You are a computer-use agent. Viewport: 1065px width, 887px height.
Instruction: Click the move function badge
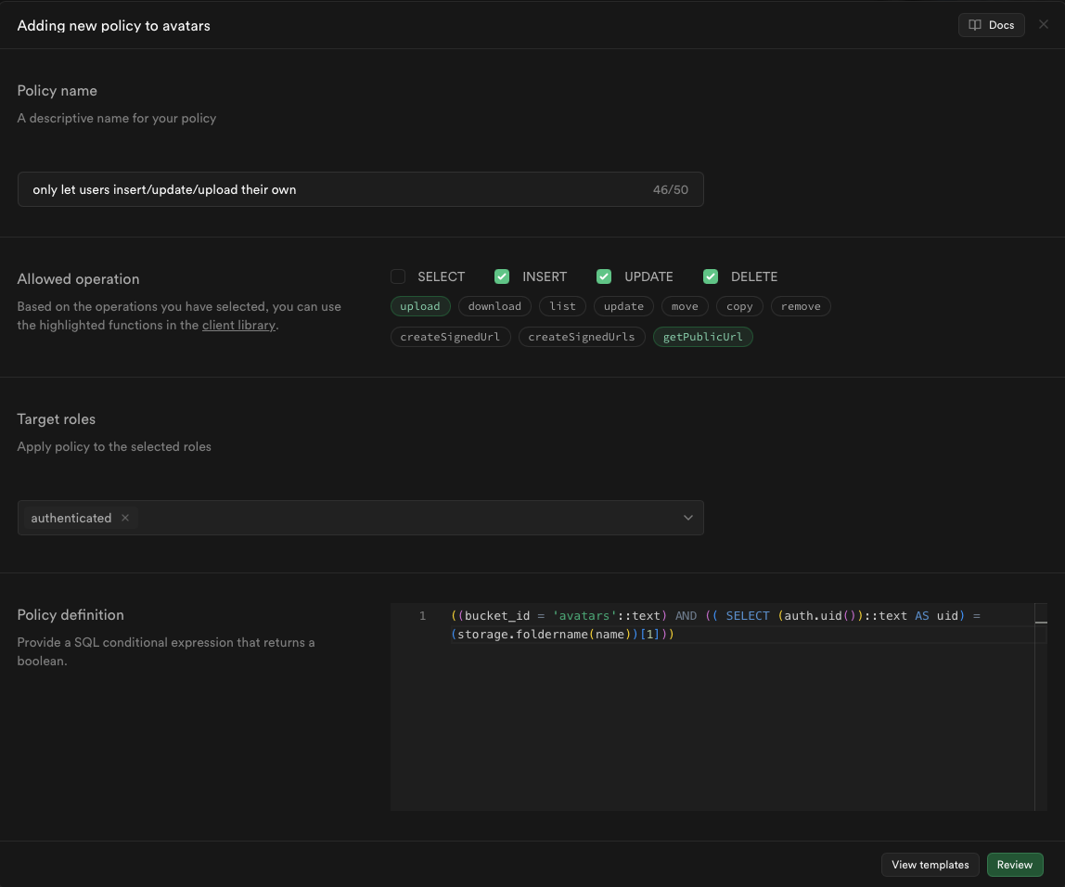point(685,305)
